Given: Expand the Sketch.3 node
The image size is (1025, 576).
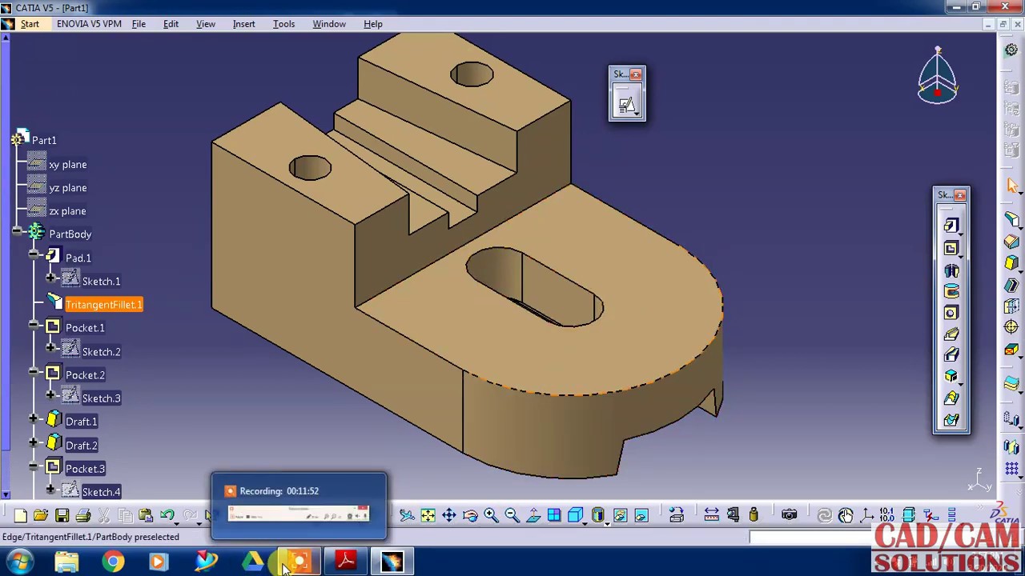Looking at the screenshot, I should [50, 396].
